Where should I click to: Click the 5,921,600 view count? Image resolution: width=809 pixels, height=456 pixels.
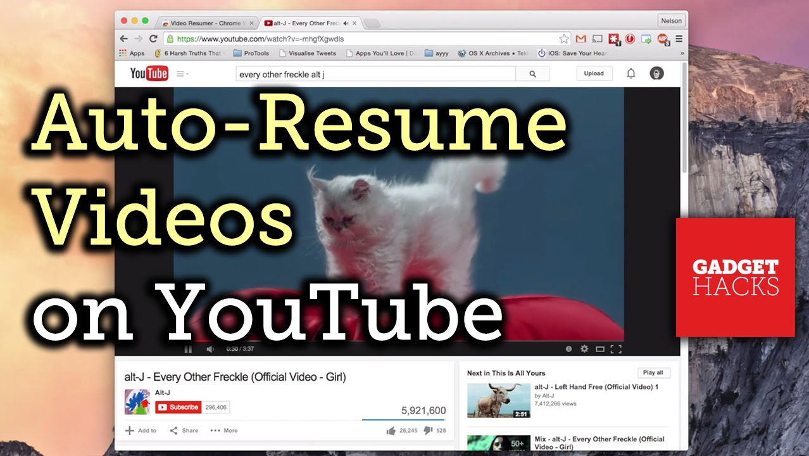pos(423,410)
